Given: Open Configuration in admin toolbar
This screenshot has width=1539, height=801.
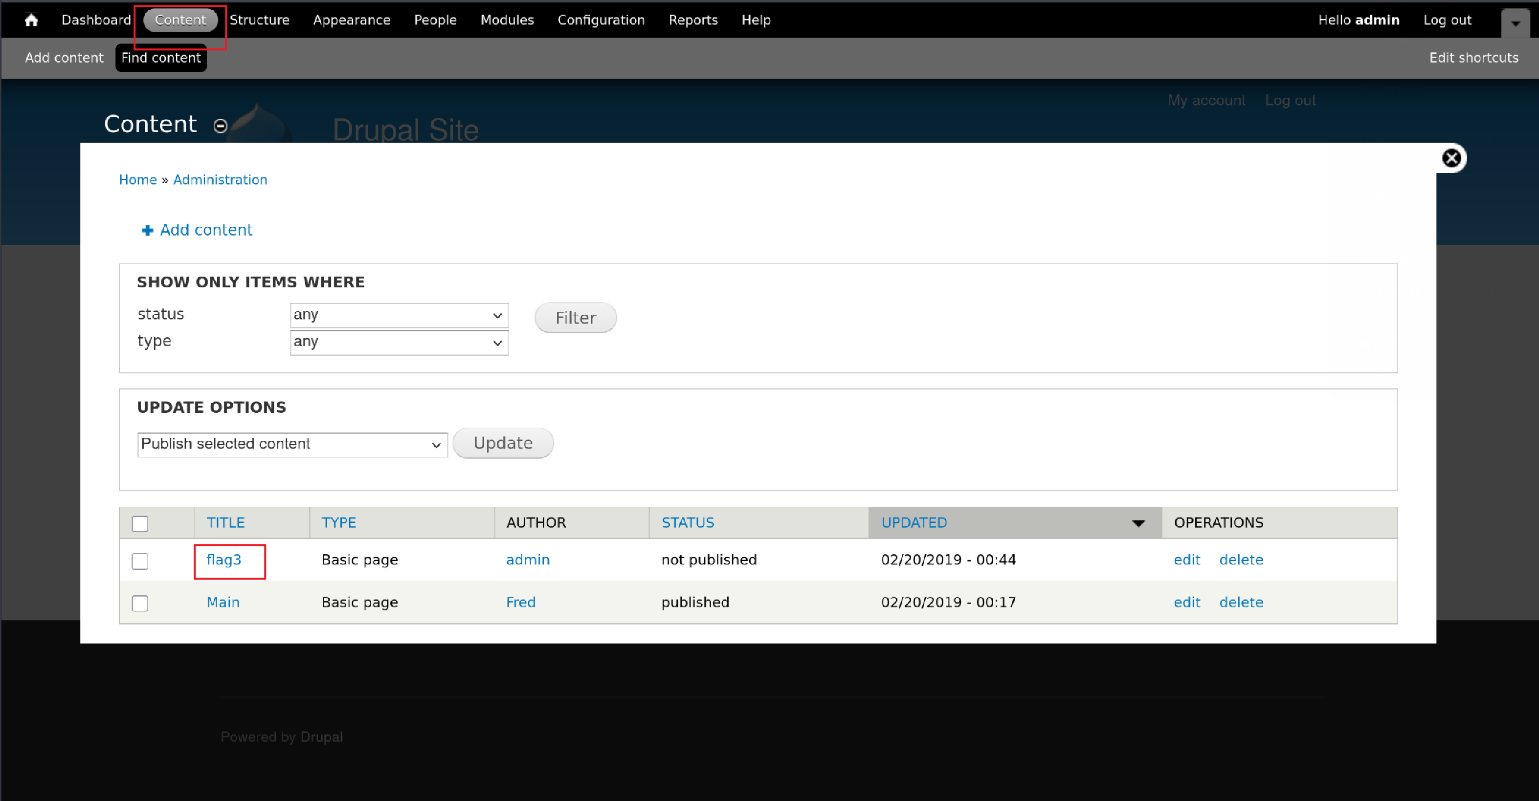Looking at the screenshot, I should [x=601, y=21].
